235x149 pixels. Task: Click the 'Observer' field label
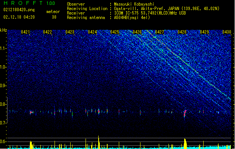[x=76, y=4]
